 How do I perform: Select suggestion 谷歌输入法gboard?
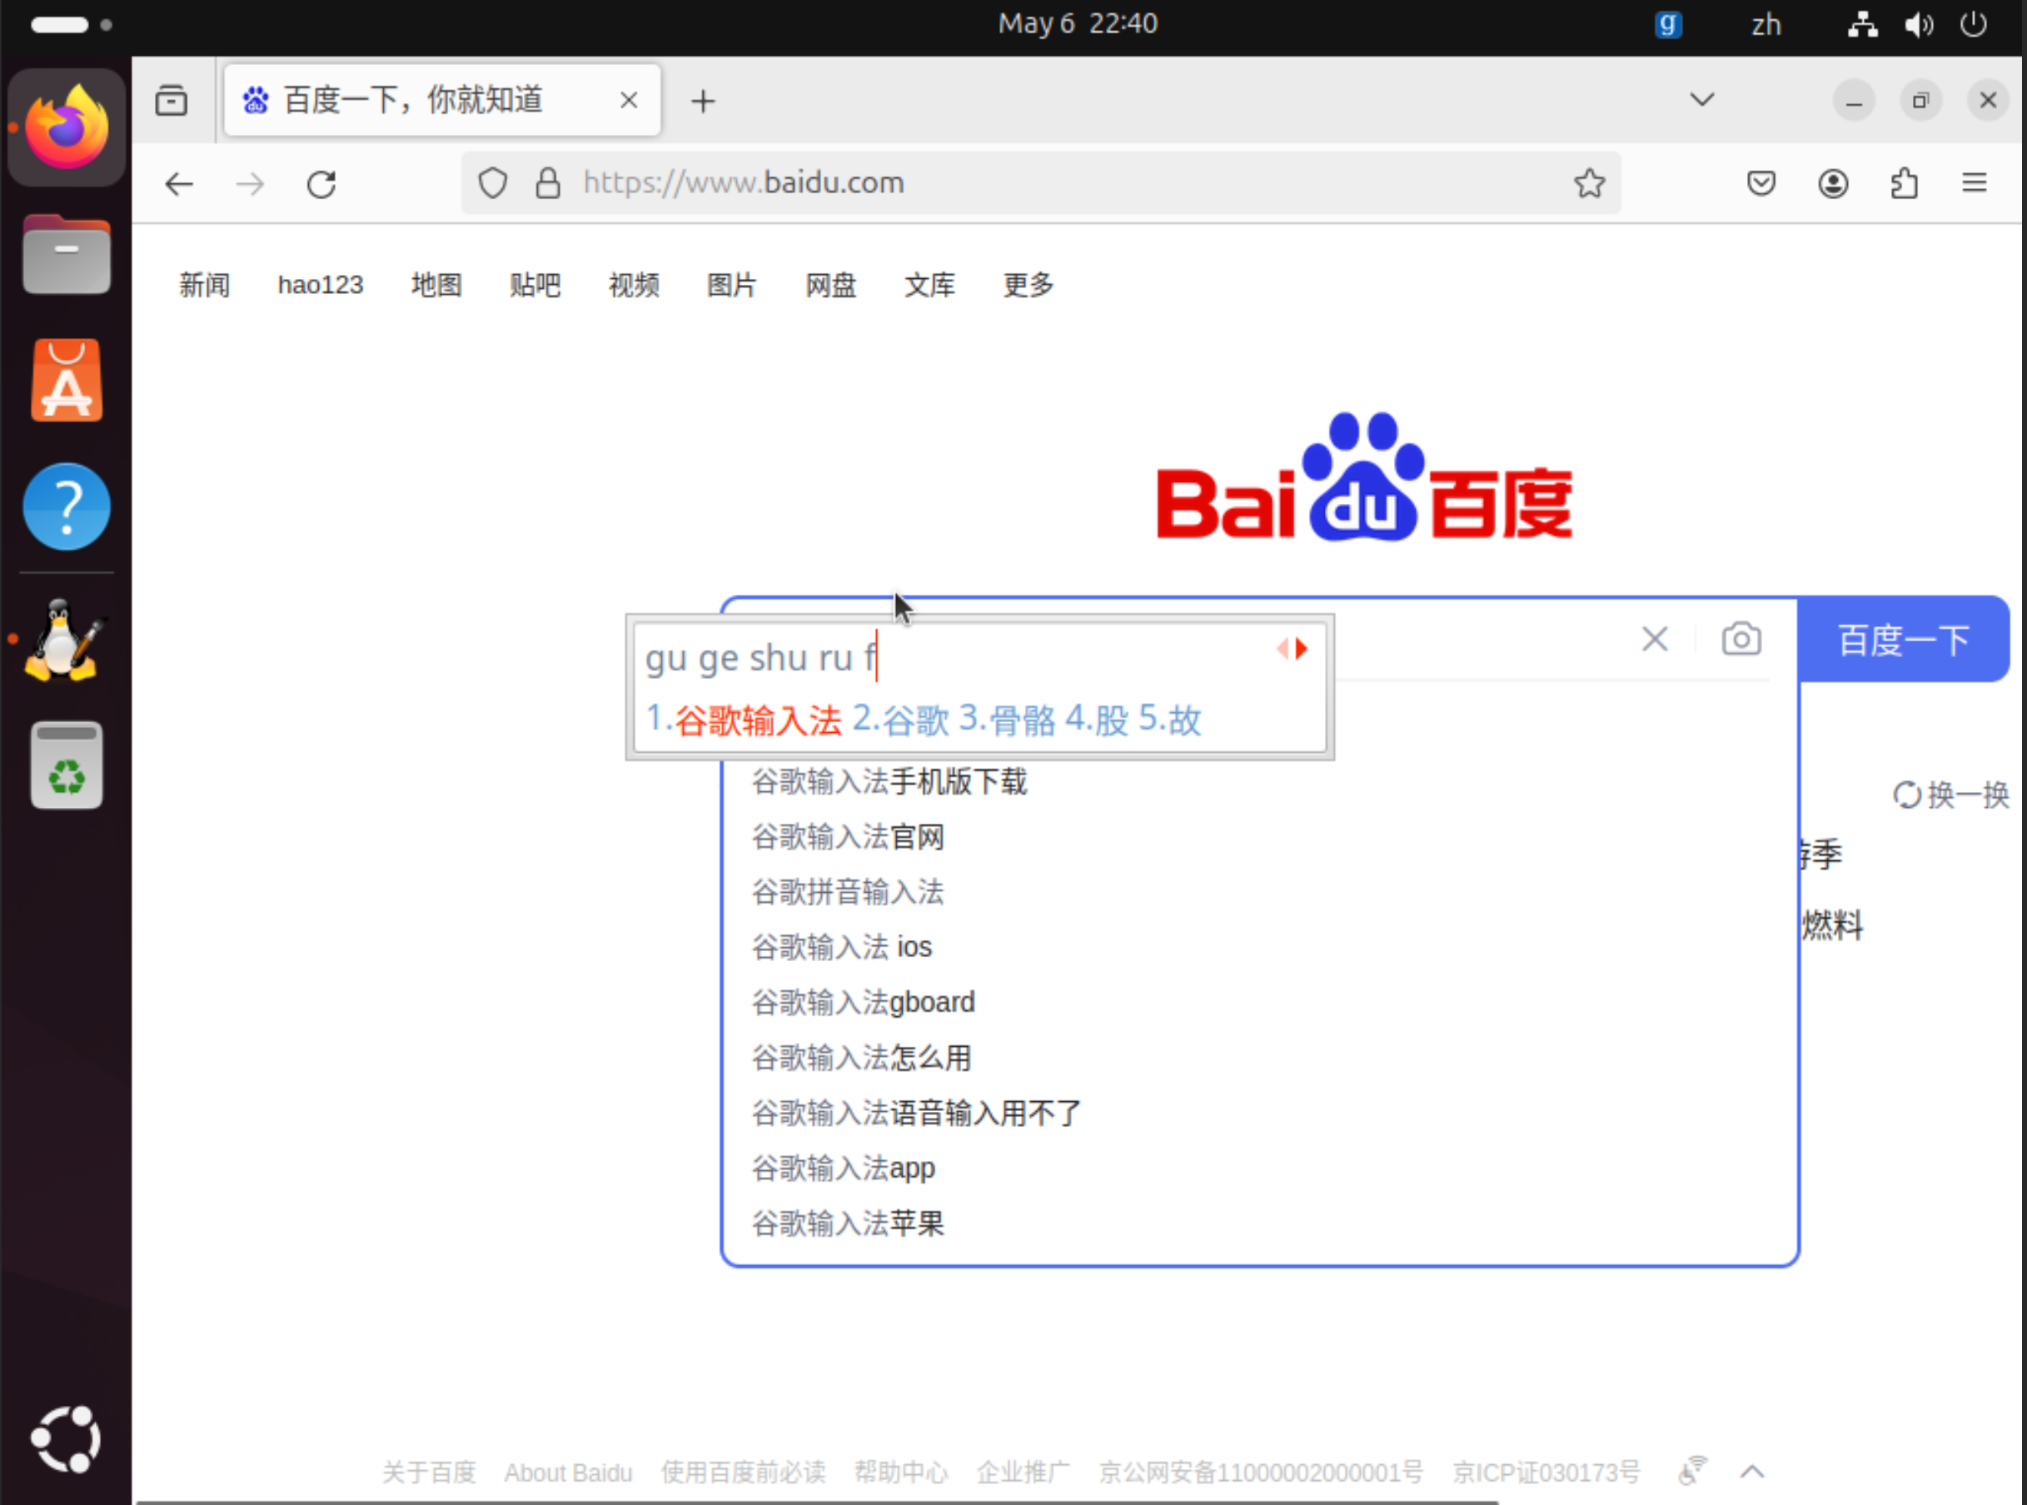tap(864, 1002)
